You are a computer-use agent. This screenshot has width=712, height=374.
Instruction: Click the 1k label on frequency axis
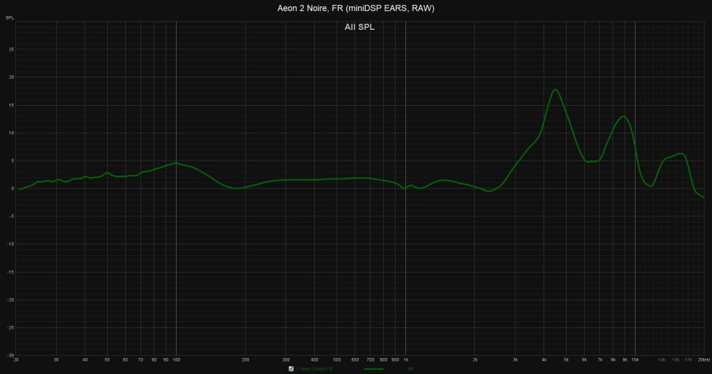[405, 359]
